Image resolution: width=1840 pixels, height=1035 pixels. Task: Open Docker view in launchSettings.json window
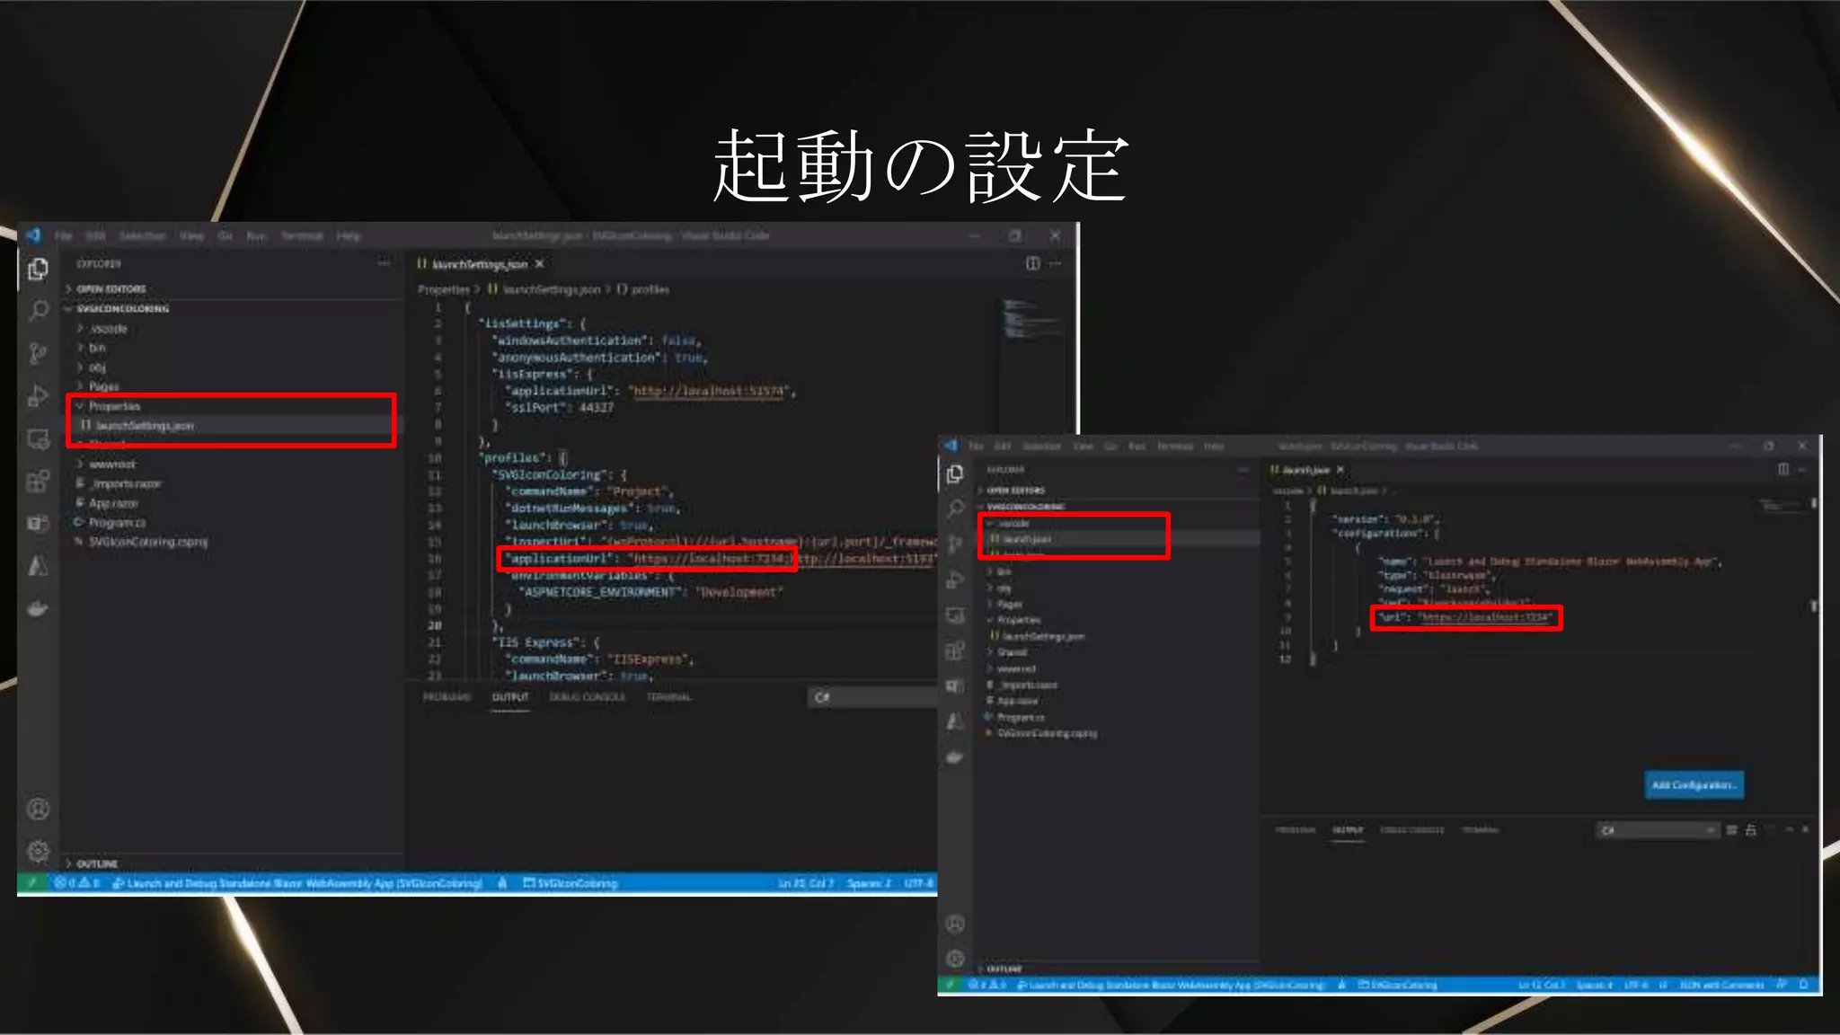pos(38,609)
